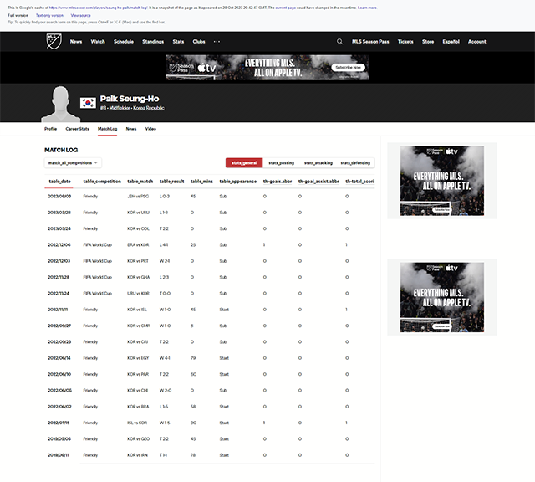The image size is (535, 482).
Task: Open the Profile tab
Action: coord(50,129)
